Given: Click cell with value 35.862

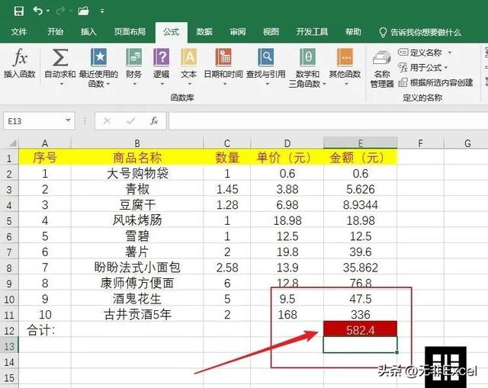Looking at the screenshot, I should point(361,268).
